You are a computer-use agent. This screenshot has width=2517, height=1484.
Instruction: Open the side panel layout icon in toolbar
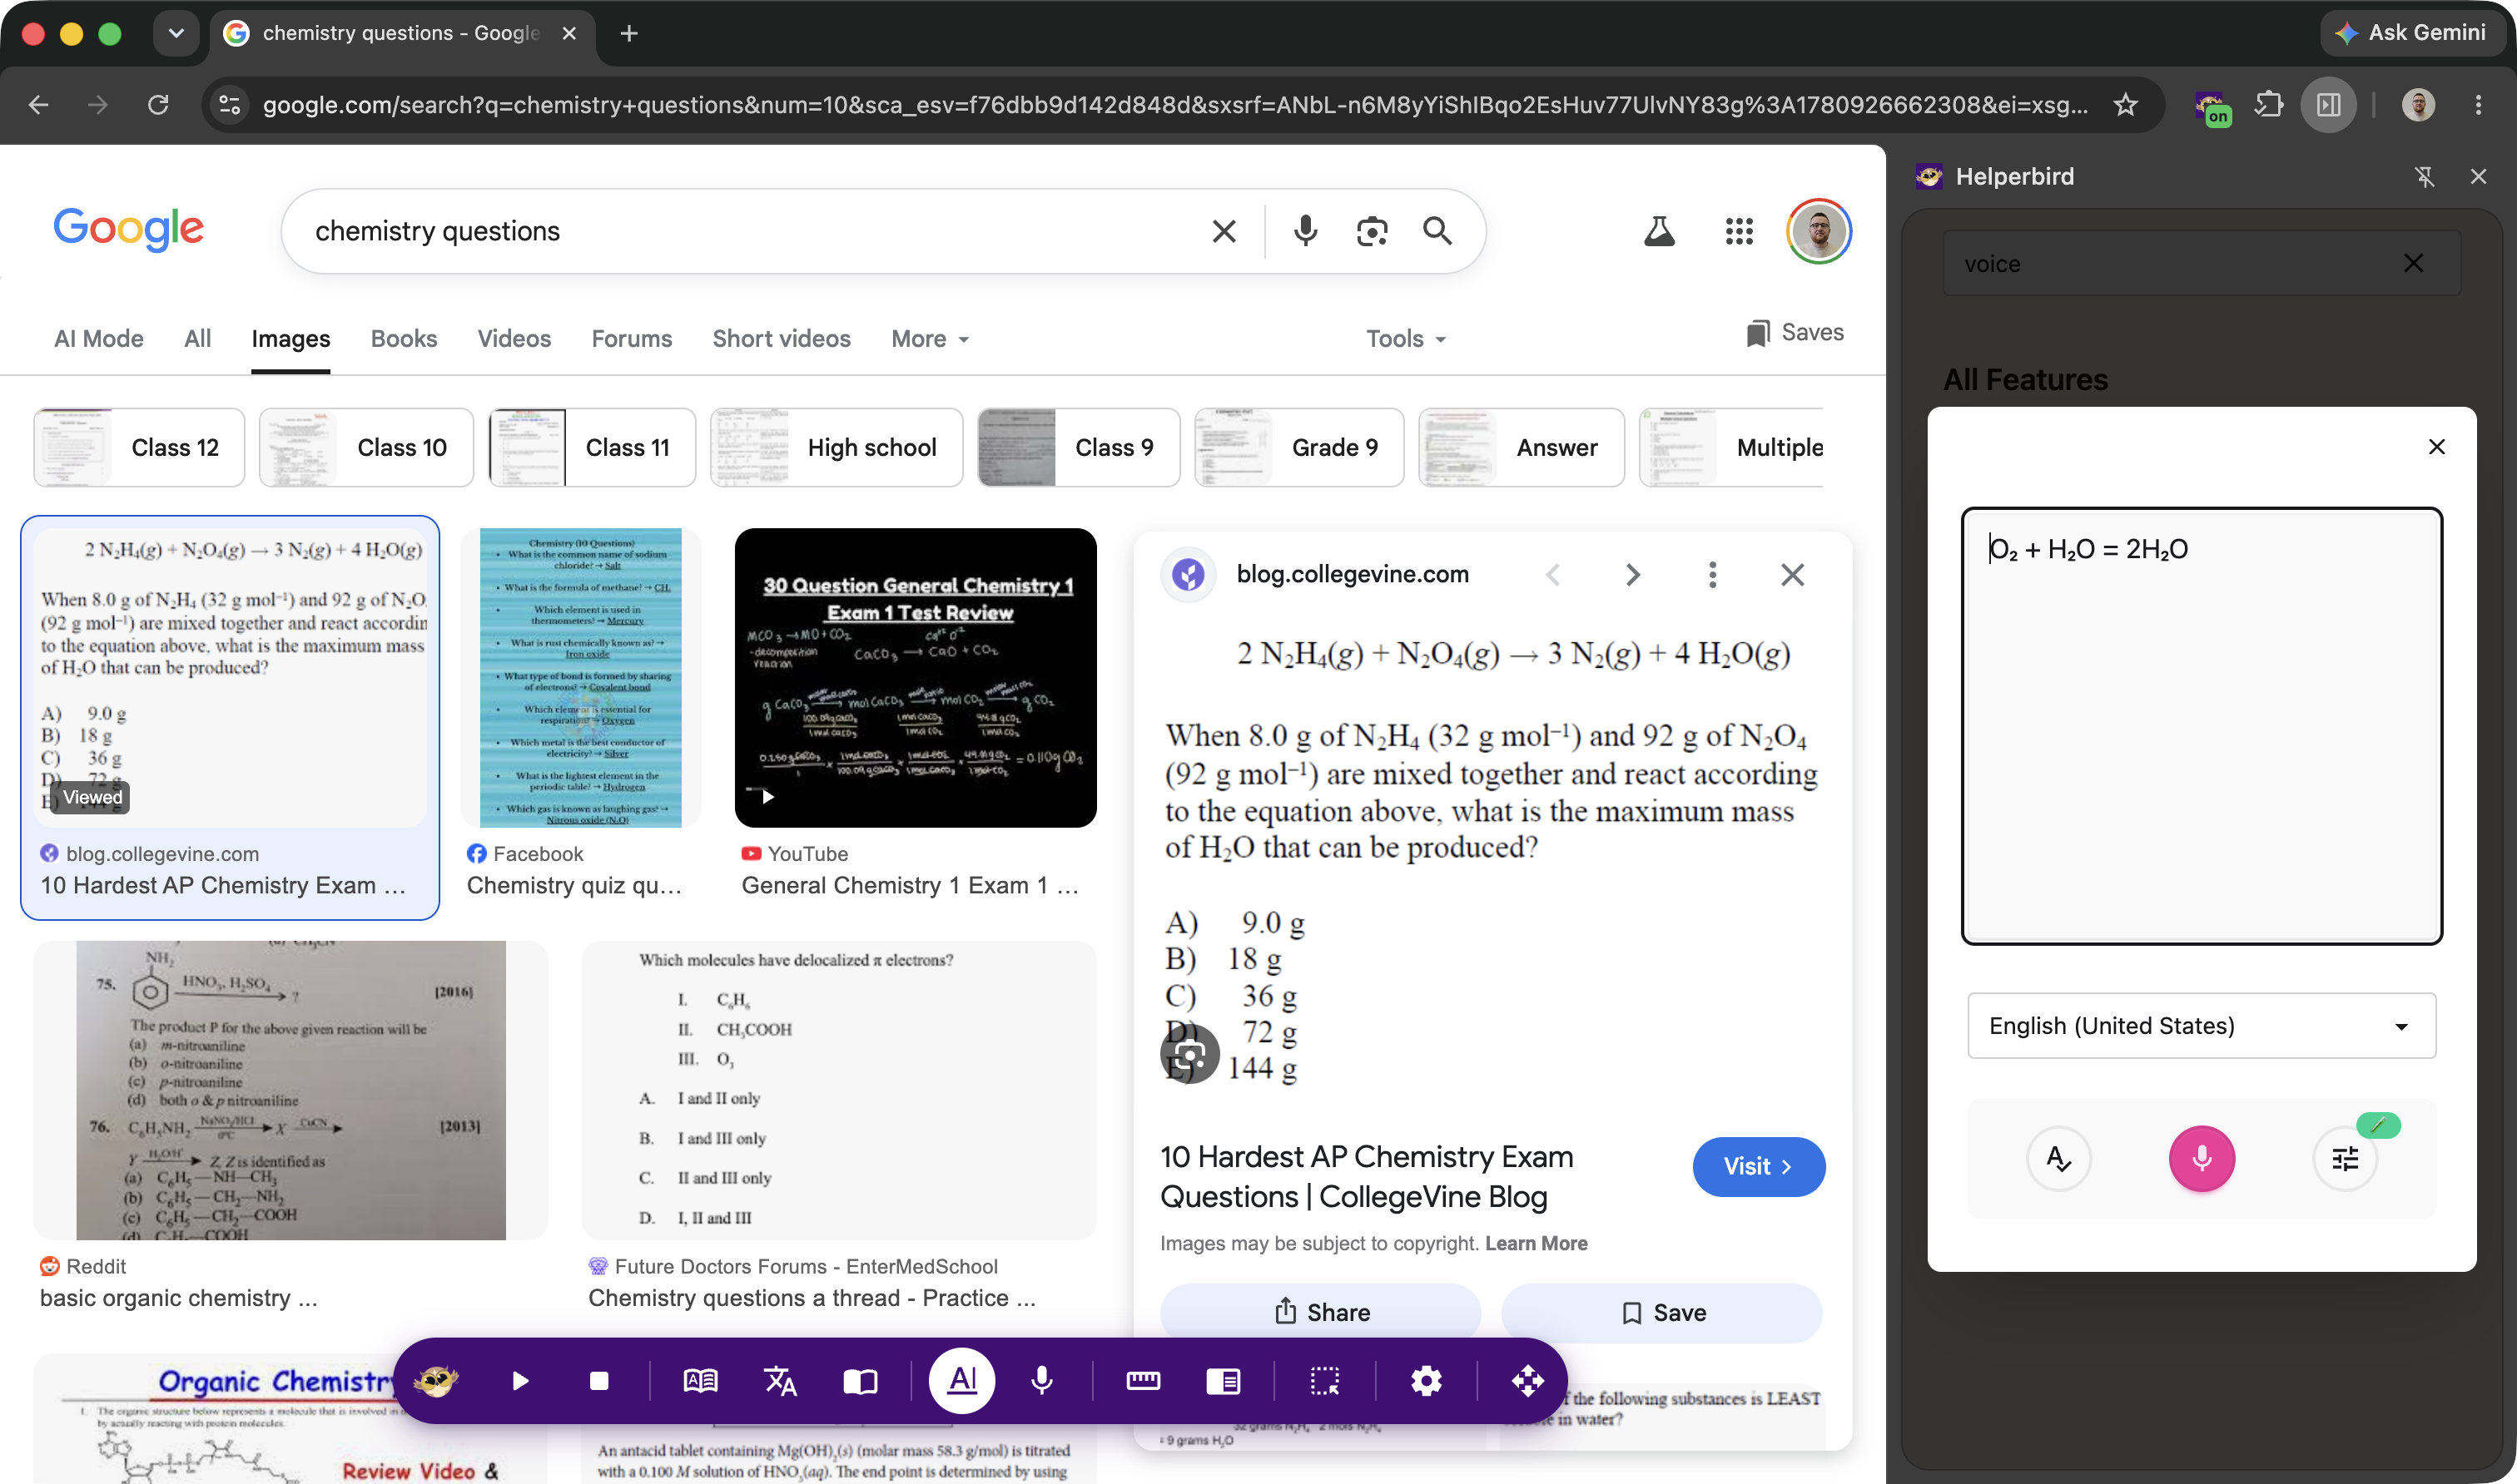[x=1223, y=1381]
